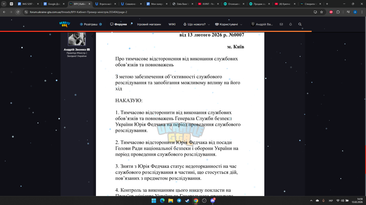Reload the page with the refresh icon
The image size is (366, 205).
tap(18, 12)
